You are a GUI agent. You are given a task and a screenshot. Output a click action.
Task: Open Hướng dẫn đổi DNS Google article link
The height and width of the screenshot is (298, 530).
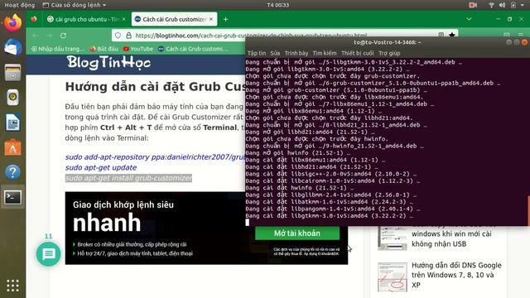point(456,275)
